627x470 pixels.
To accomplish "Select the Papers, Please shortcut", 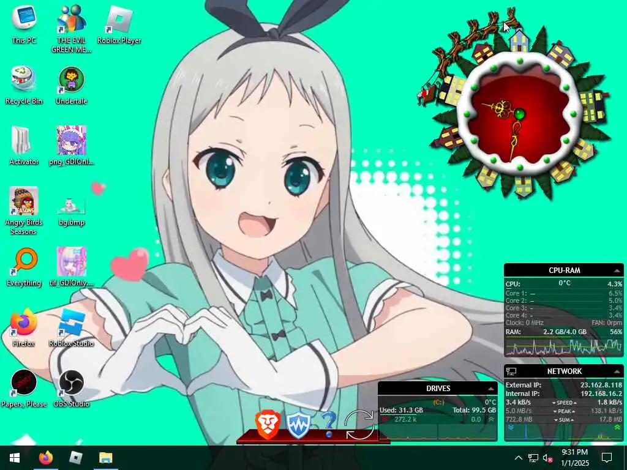I will tap(24, 389).
